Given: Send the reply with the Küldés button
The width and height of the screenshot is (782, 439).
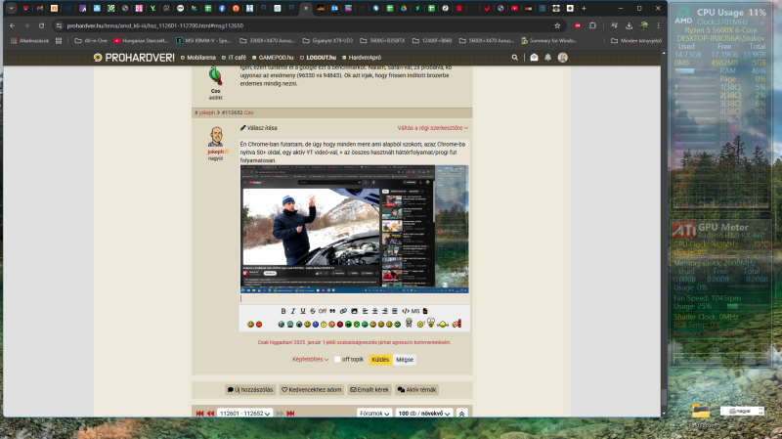Looking at the screenshot, I should click(x=380, y=359).
